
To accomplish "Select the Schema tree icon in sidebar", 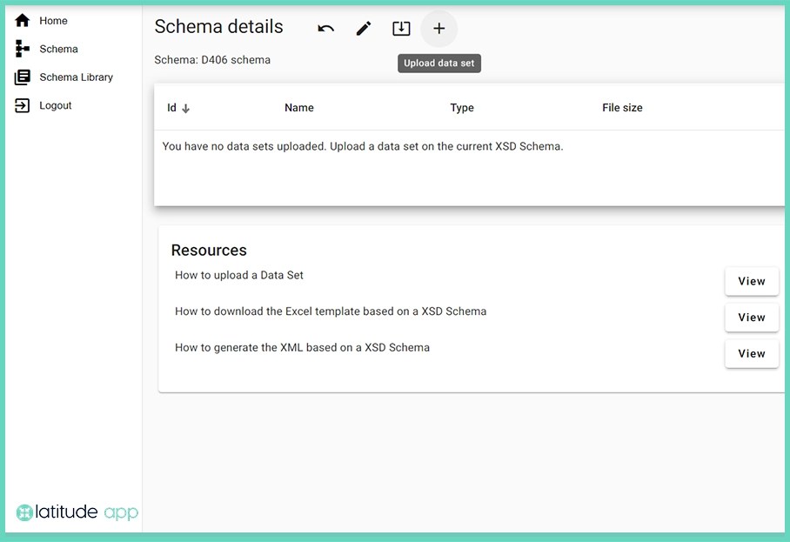I will tap(22, 49).
